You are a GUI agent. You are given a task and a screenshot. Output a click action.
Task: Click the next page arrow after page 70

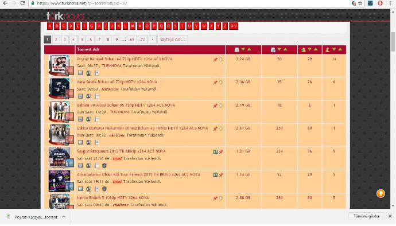pos(153,40)
